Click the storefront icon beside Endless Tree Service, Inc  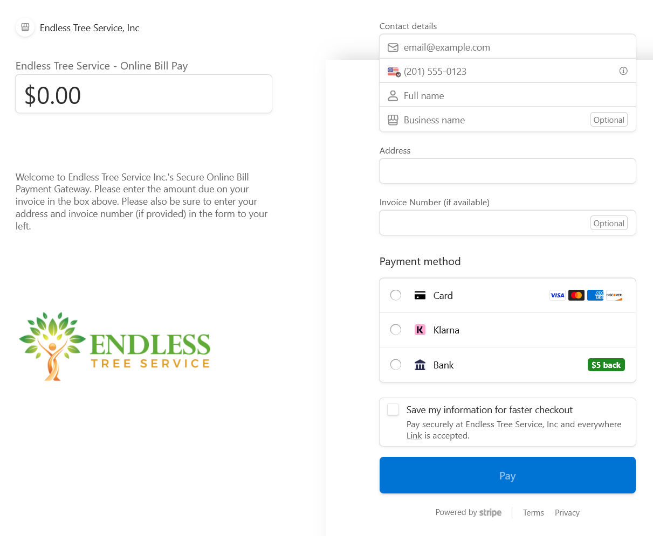[25, 27]
